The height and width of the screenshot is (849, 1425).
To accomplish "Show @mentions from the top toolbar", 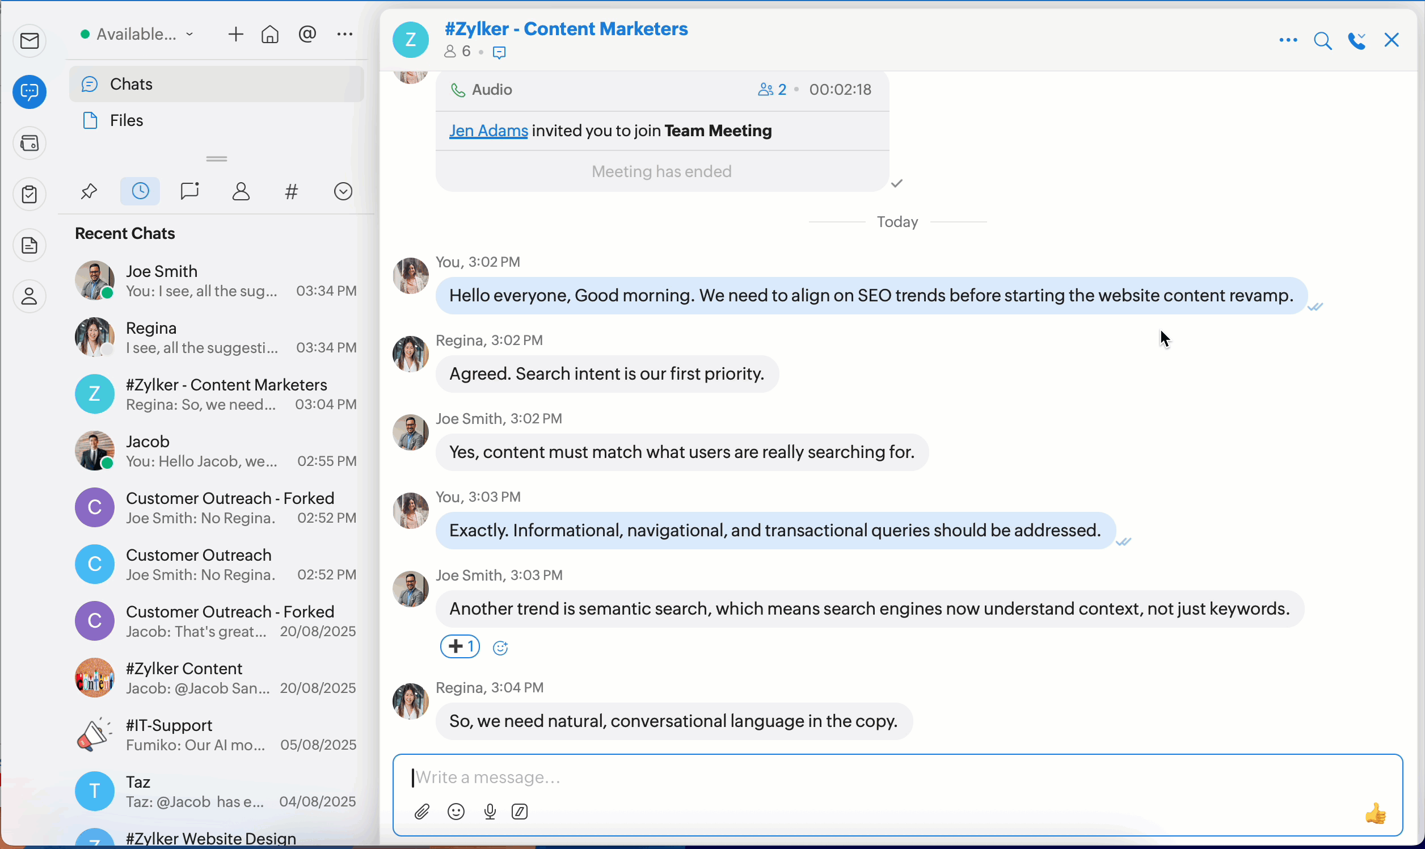I will pos(307,35).
